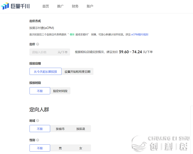Go to the 财务 menu item
The image size is (193, 154).
pyautogui.click(x=75, y=6)
